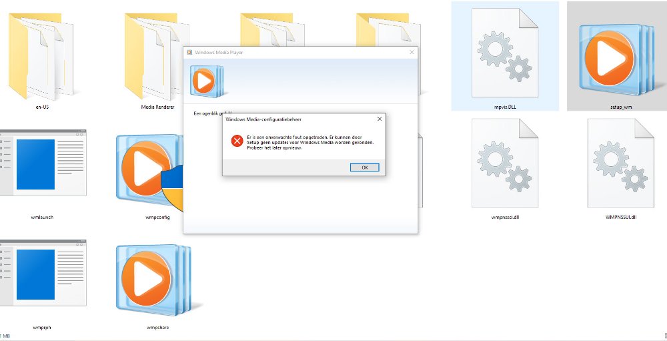Select the mpvis.DLL file

[505, 57]
